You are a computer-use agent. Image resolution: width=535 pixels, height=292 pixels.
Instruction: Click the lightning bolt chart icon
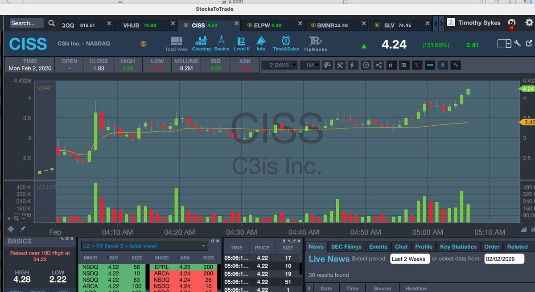point(353,65)
